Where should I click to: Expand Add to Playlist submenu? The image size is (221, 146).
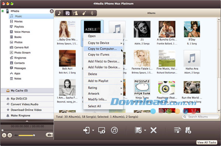click(121, 81)
